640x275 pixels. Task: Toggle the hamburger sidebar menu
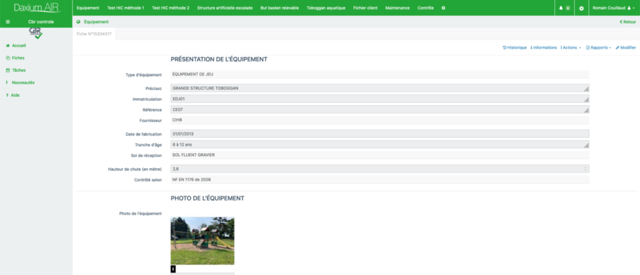coord(7,22)
